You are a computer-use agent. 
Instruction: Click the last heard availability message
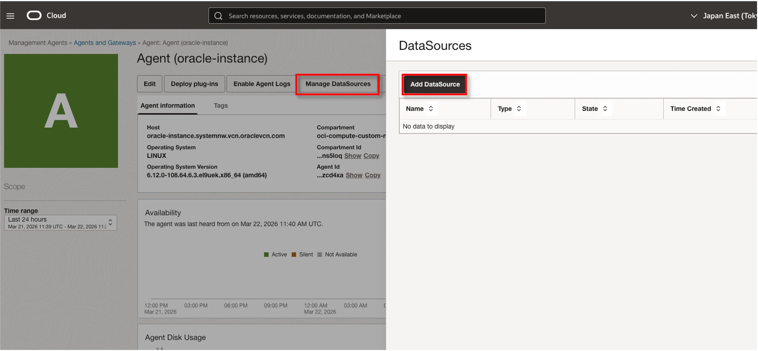click(x=233, y=224)
